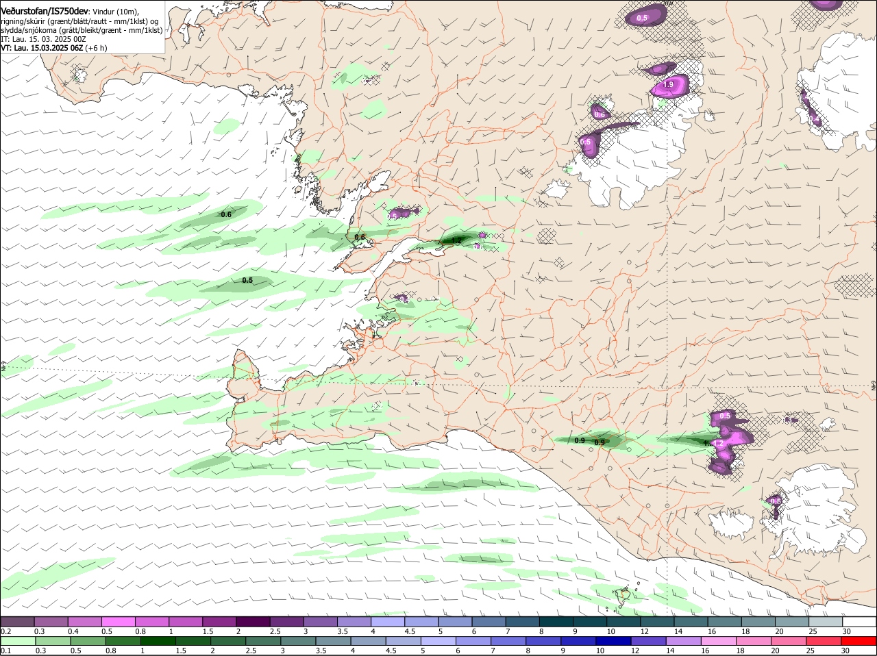
Task: Pick the pale green 0.1–0.3 lower-scale swatch
Action: [18, 640]
